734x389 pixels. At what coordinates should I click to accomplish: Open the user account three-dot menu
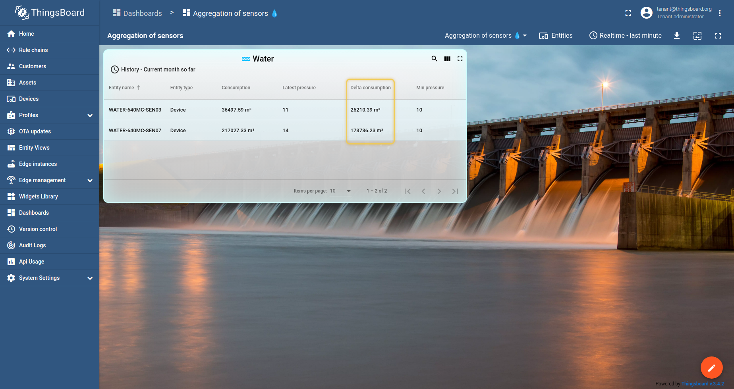719,13
